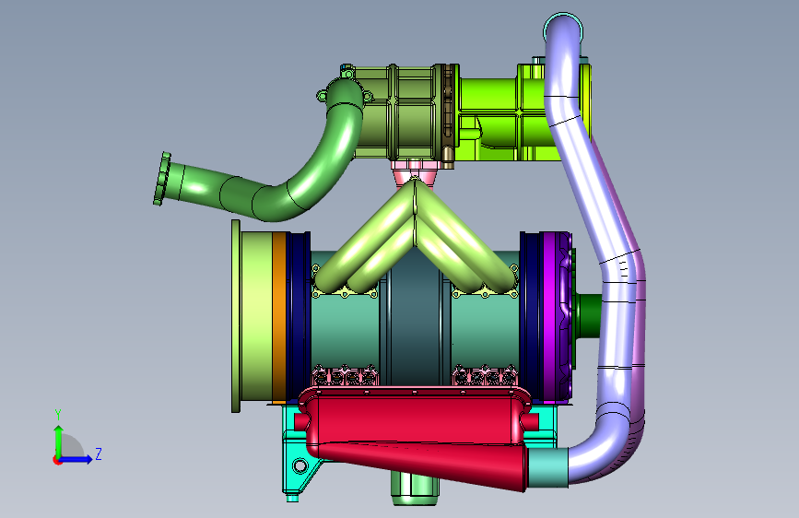Screen dimensions: 799x518
Task: Click the "Z" axis label
Action: (99, 453)
